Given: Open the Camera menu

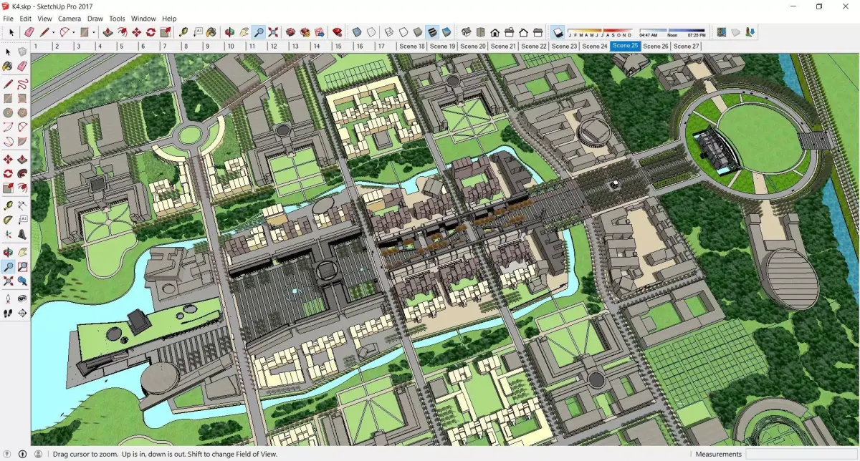Looking at the screenshot, I should [x=70, y=18].
